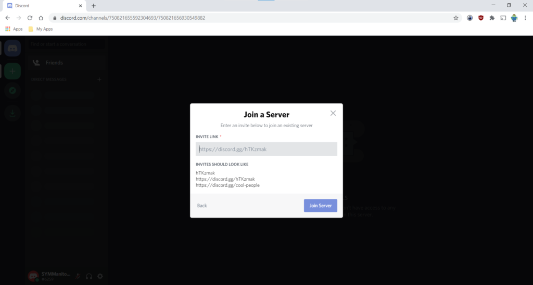Click the browser back arrow

pyautogui.click(x=7, y=18)
